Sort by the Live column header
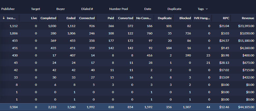The image size is (256, 111). tap(34, 18)
